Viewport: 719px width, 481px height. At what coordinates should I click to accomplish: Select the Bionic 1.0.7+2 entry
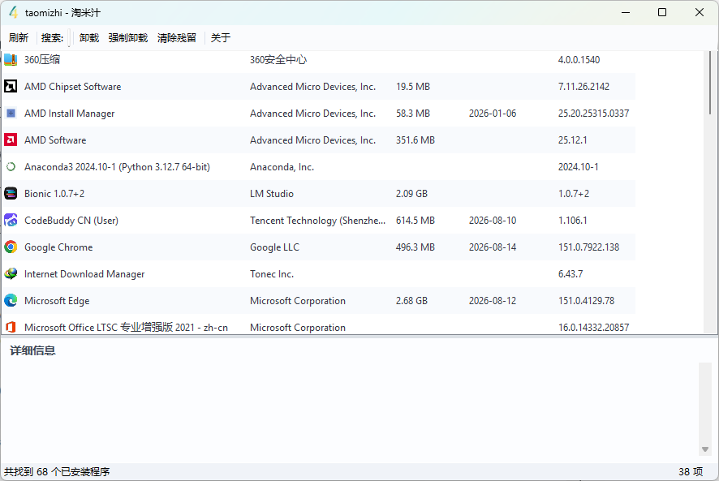(x=54, y=194)
